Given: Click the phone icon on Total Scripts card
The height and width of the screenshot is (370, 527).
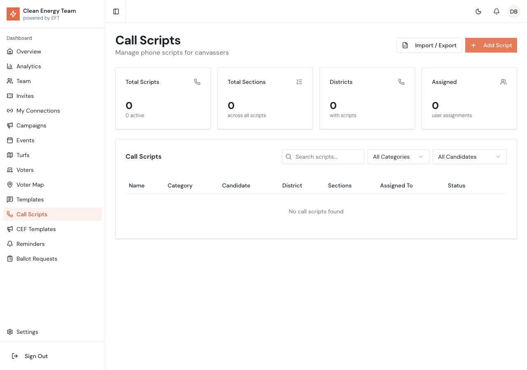Looking at the screenshot, I should 197,82.
